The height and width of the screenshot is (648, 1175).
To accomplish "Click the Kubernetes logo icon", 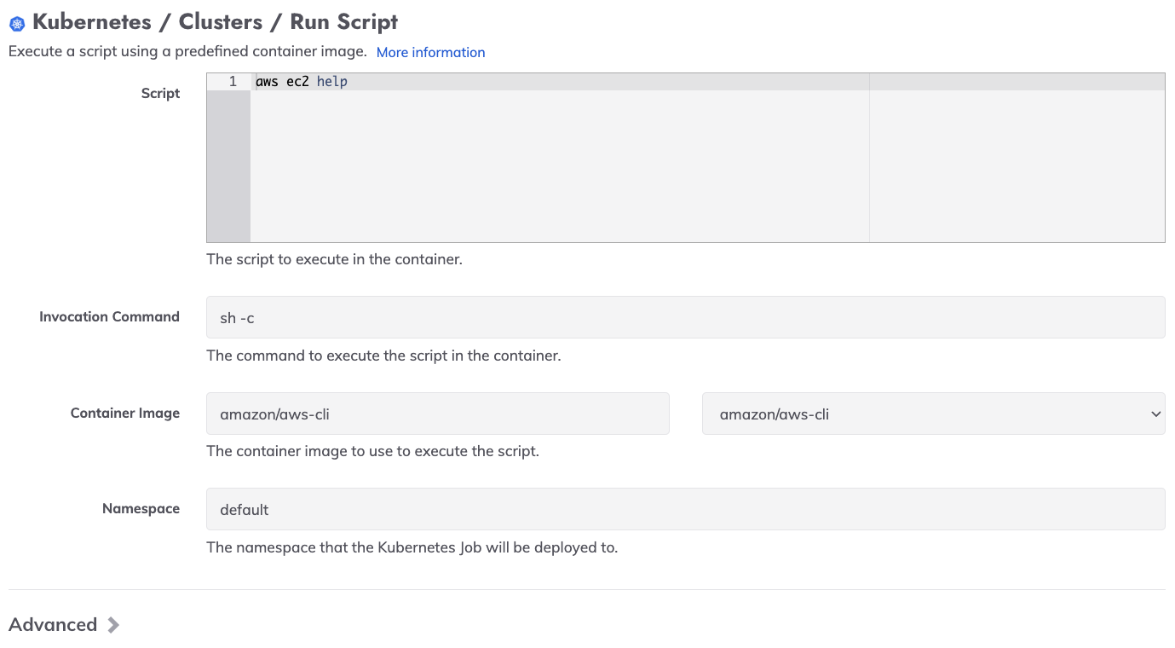I will pos(16,24).
